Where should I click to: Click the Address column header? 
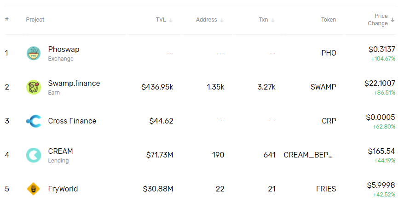[x=206, y=20]
